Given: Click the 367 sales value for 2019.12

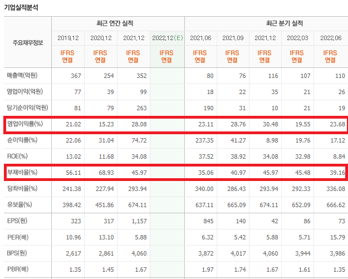Looking at the screenshot, I should [76, 76].
